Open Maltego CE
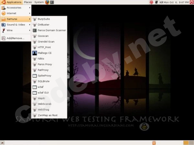This screenshot has width=194, height=145. 49,53
